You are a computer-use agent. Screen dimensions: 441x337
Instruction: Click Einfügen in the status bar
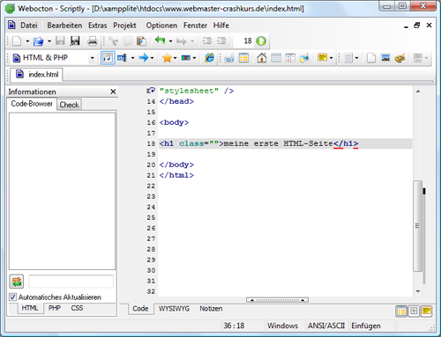(x=366, y=326)
